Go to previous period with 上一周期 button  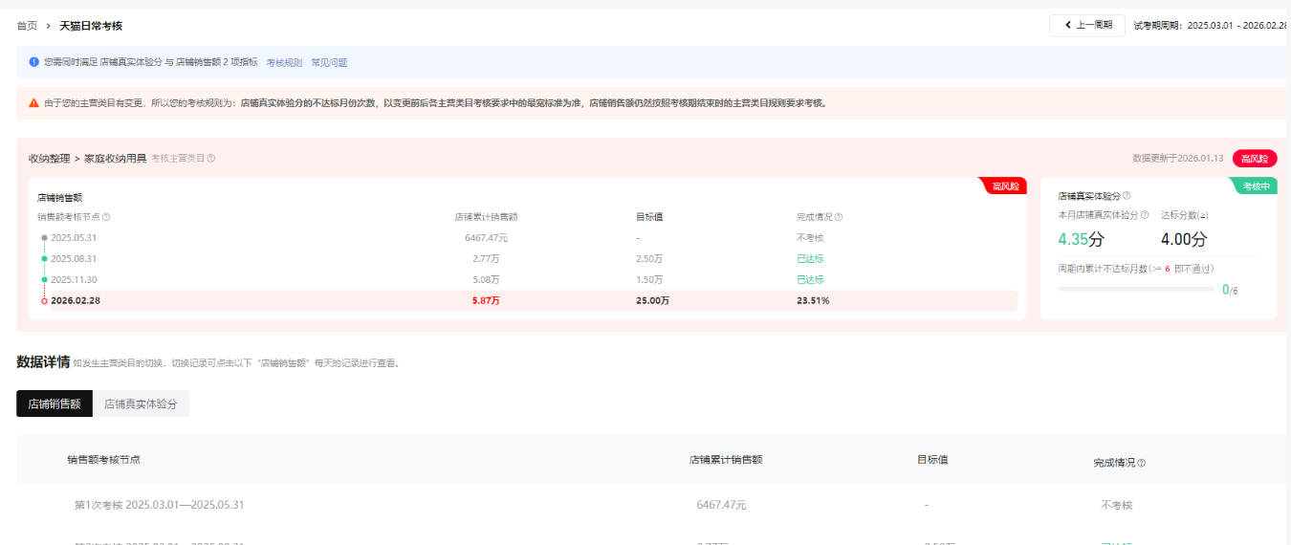(x=1086, y=26)
